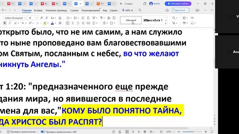Toggle superscript formatting
The image size is (239, 134).
pyautogui.click(x=30, y=23)
